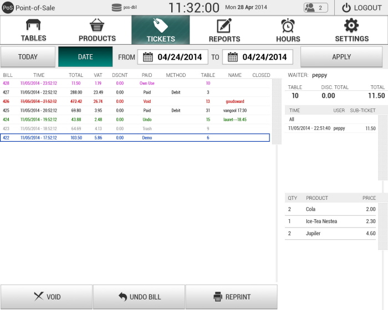Select the All sub-ticket row
This screenshot has width=388, height=310.
coord(330,120)
